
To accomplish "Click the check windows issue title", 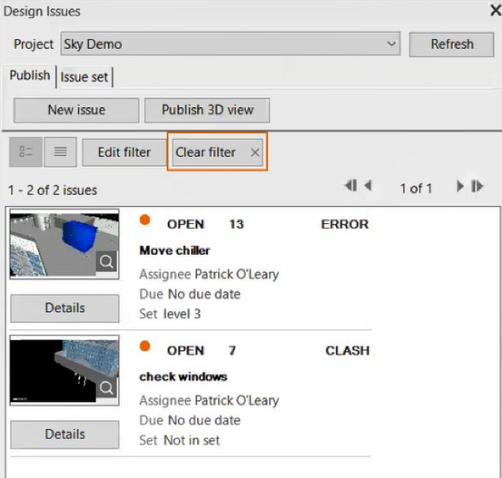I will tap(183, 377).
